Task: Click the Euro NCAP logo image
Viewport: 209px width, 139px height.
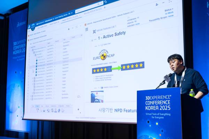Action: 103,55
